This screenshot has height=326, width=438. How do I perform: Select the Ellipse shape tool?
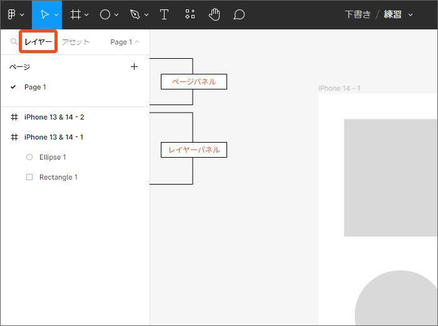(105, 14)
